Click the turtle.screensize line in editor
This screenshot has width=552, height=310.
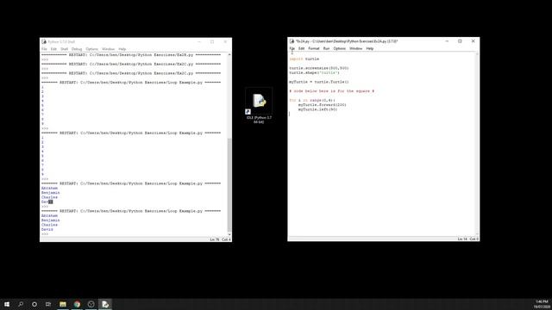pyautogui.click(x=319, y=68)
